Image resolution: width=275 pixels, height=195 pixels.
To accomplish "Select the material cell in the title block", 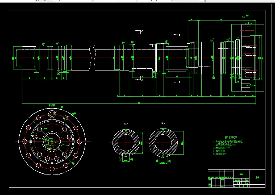I will pyautogui.click(x=241, y=174).
